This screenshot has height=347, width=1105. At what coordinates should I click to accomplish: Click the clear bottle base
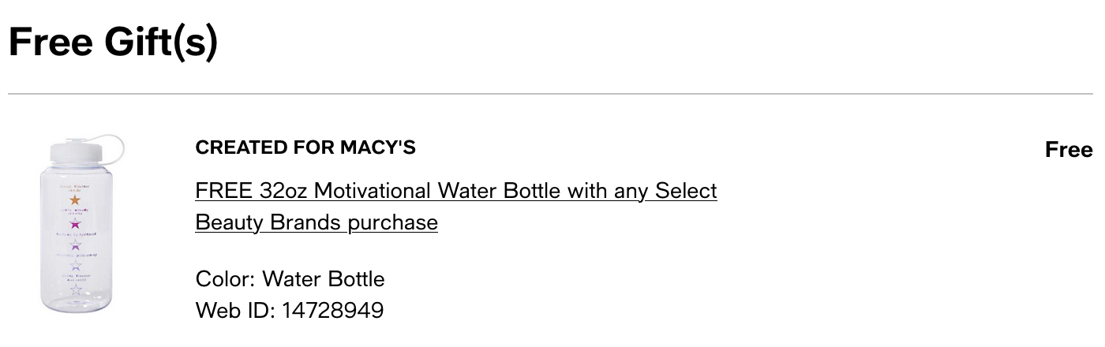tap(76, 304)
